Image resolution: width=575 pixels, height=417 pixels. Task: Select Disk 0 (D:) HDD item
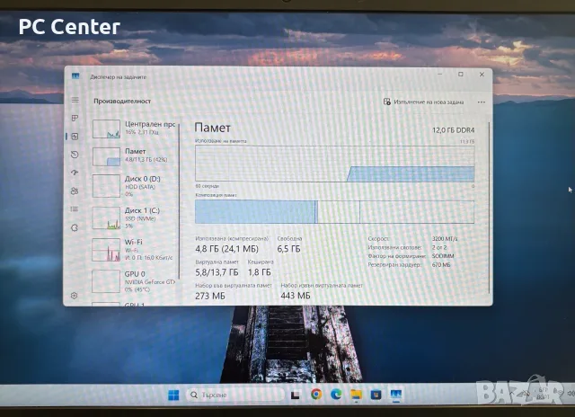[x=134, y=186]
